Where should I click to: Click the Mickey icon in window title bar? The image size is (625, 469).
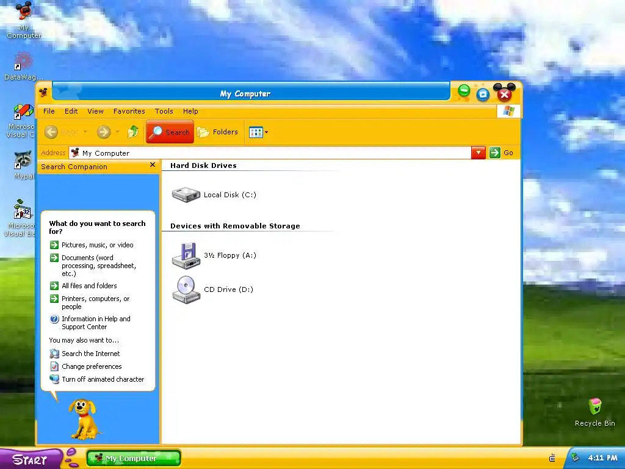click(x=43, y=93)
